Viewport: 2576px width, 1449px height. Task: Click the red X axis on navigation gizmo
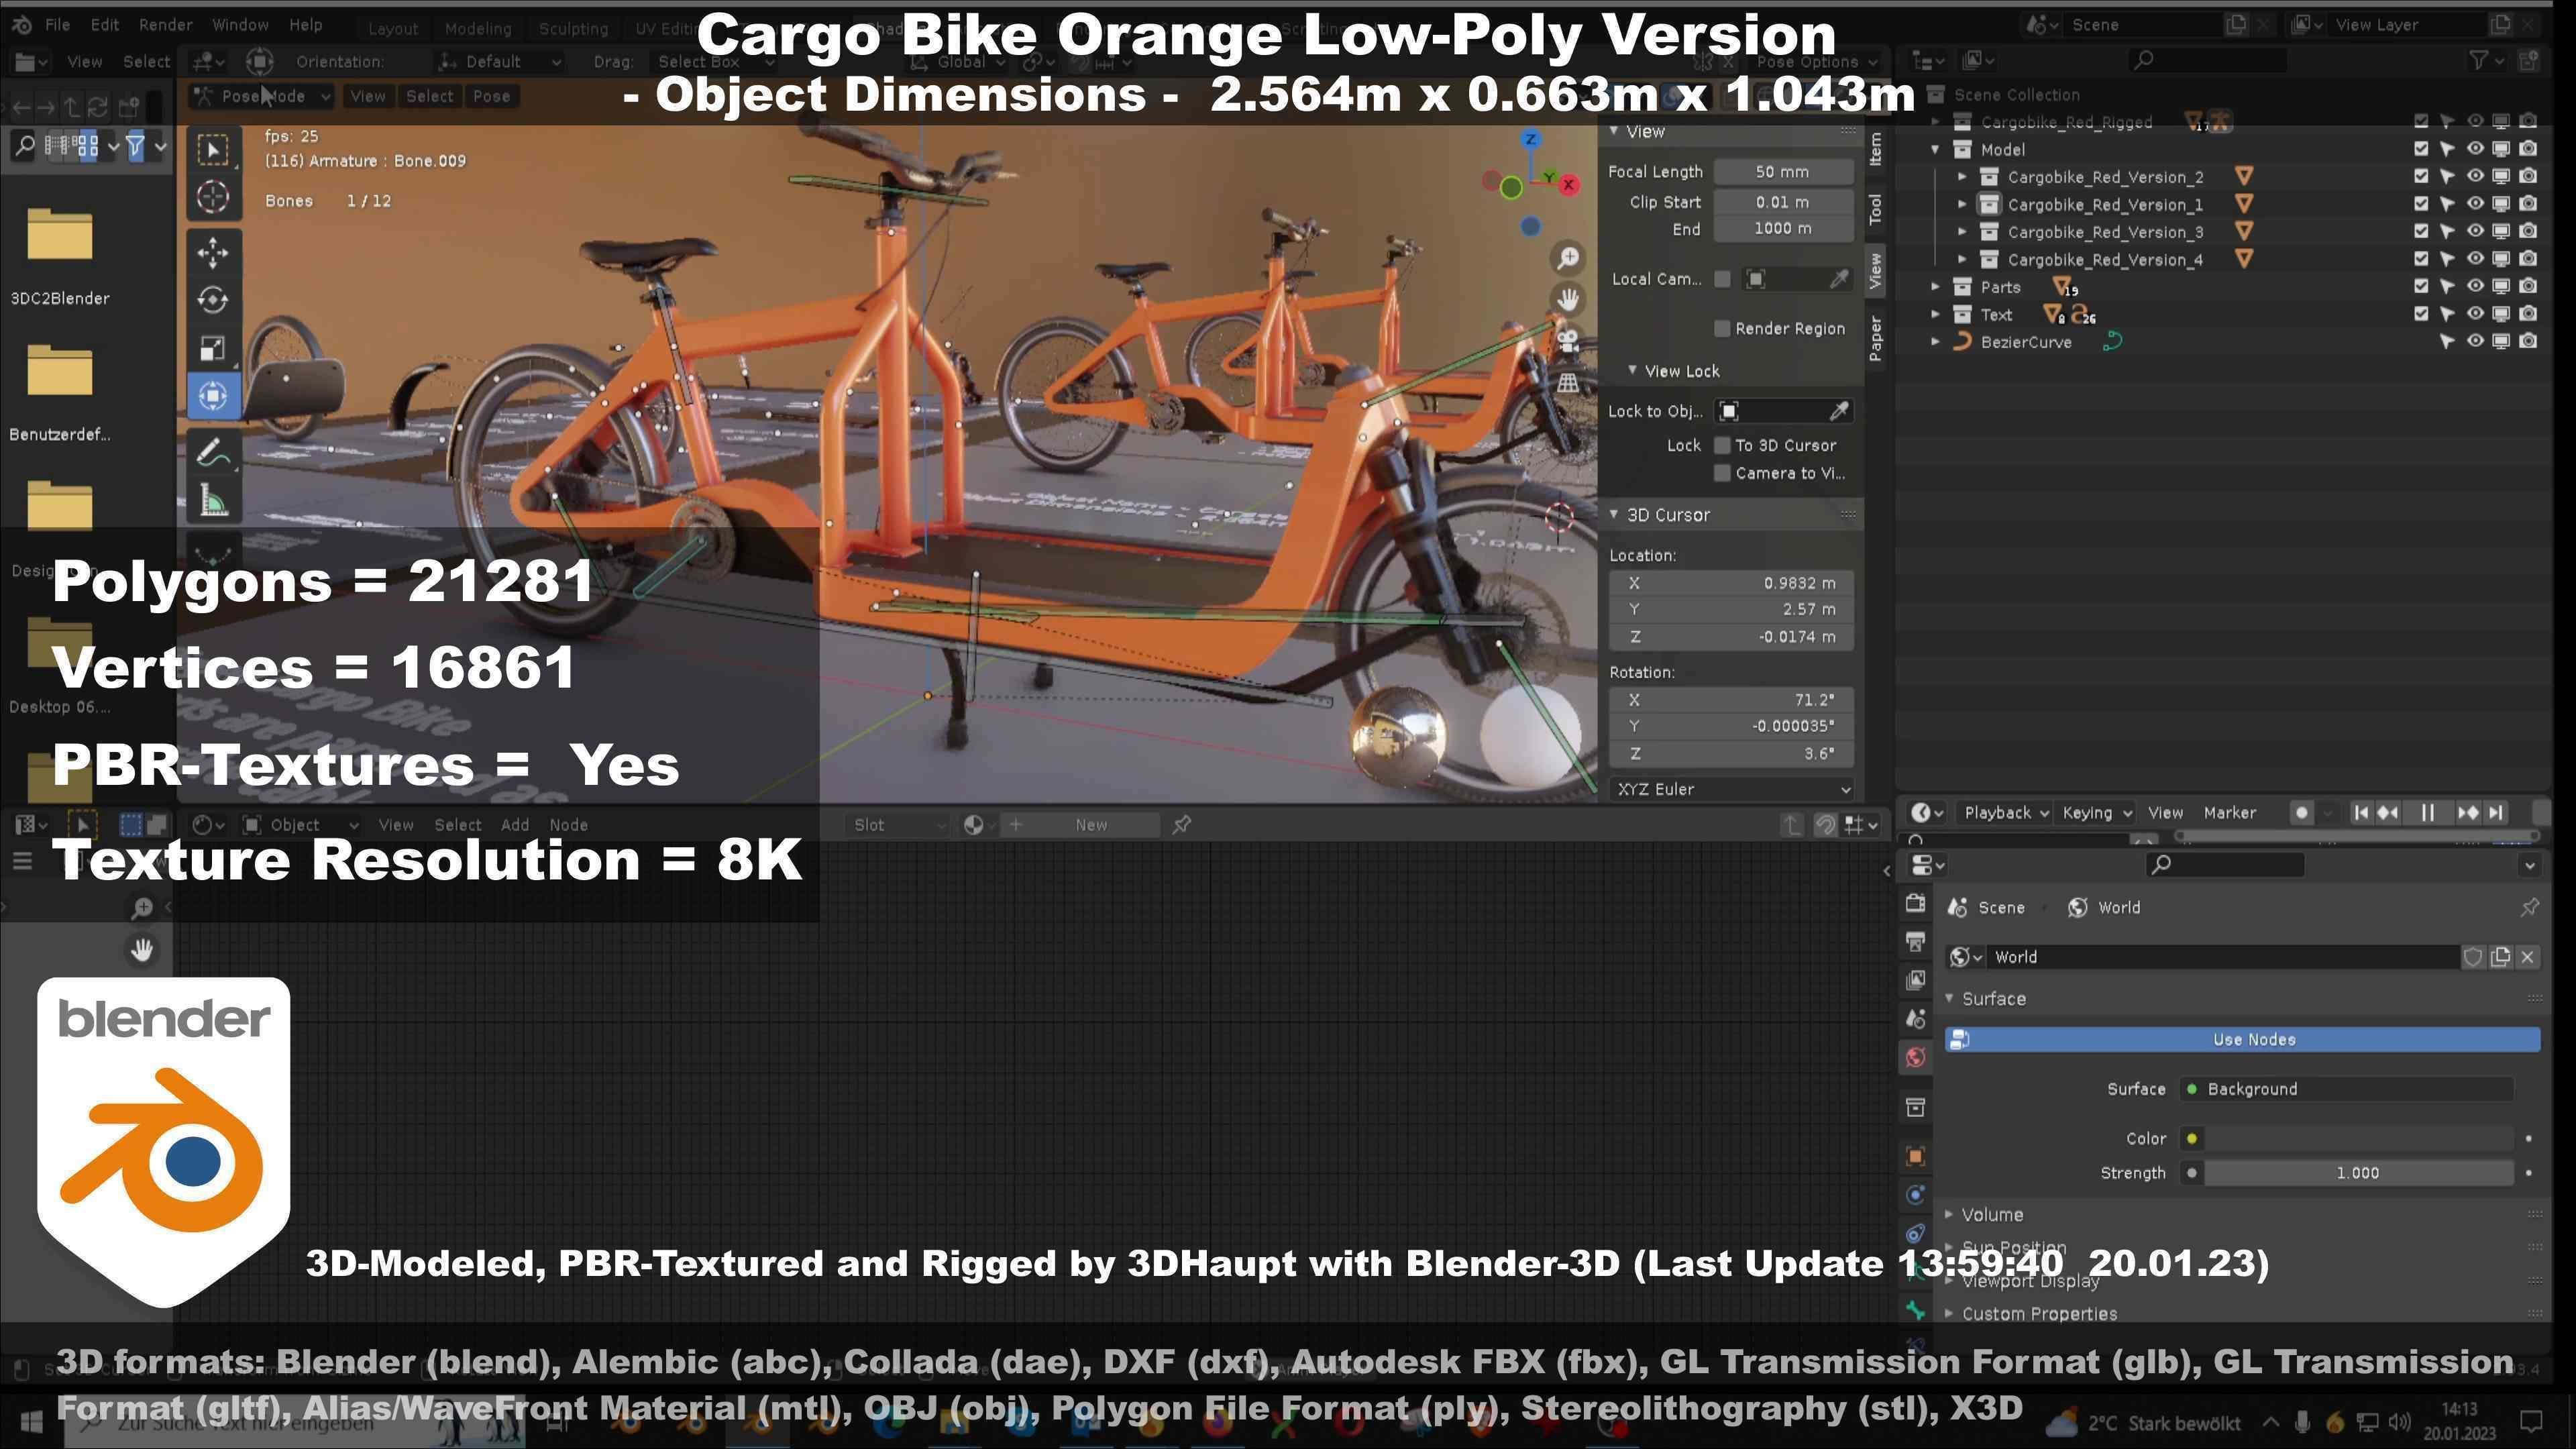pos(1569,185)
